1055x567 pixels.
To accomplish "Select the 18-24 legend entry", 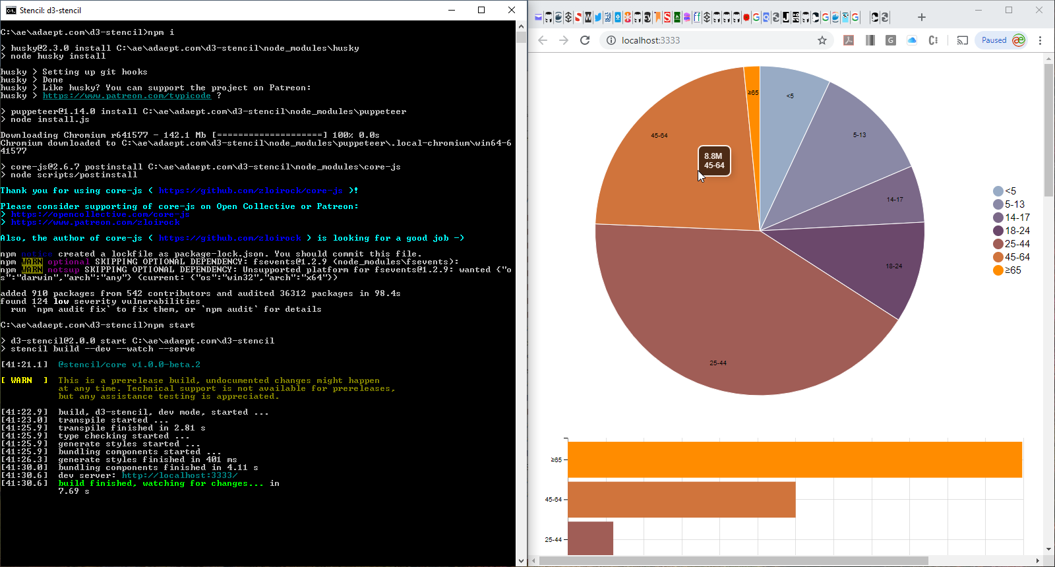I will tap(1011, 231).
